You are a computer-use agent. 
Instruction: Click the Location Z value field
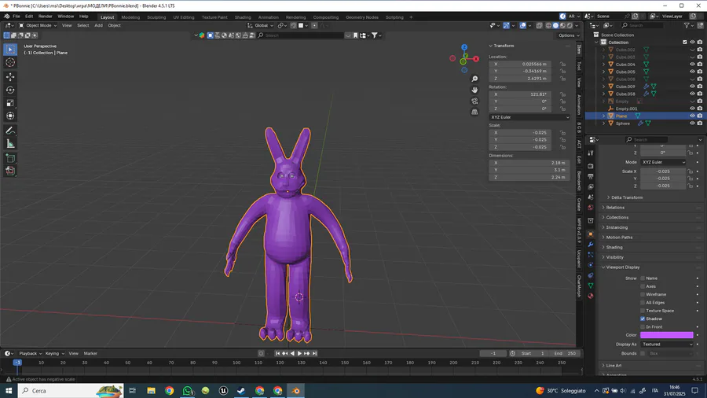pyautogui.click(x=519, y=79)
